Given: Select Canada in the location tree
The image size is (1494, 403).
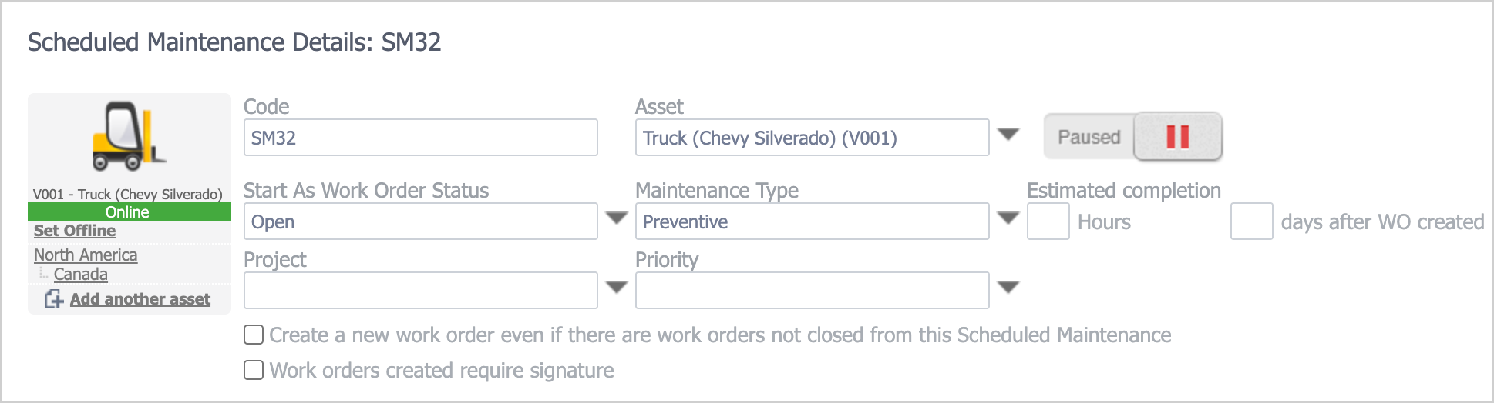Looking at the screenshot, I should tap(80, 275).
